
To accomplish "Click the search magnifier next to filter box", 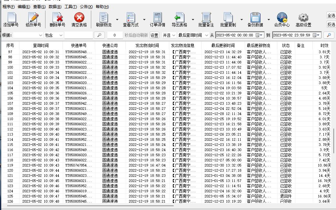I will (99, 35).
